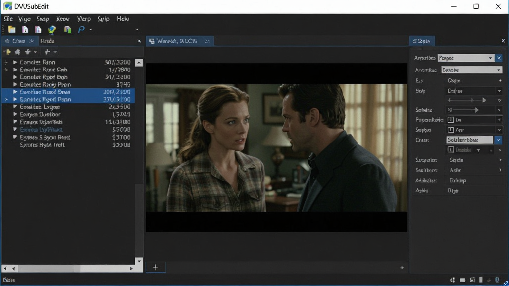Click the document icon just left of the pencil icon

(38, 29)
